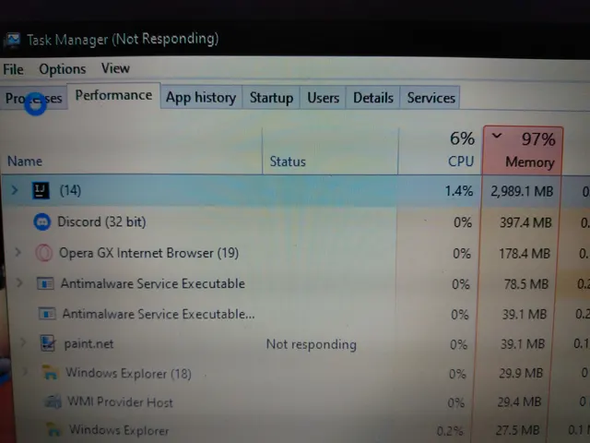Click the 29.4 MB memory value
Image resolution: width=590 pixels, height=443 pixels.
pyautogui.click(x=519, y=402)
